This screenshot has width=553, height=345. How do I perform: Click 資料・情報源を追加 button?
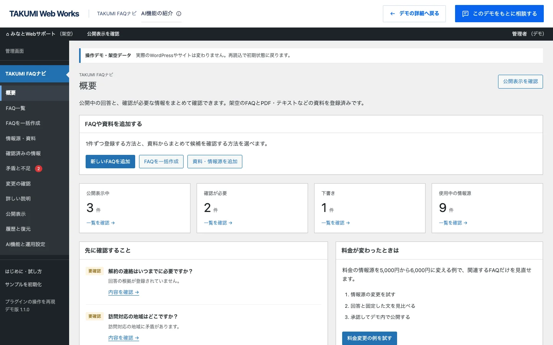tap(215, 161)
